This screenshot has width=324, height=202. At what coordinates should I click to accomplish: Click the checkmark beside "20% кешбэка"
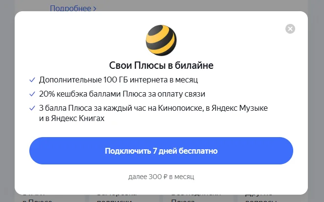click(32, 94)
